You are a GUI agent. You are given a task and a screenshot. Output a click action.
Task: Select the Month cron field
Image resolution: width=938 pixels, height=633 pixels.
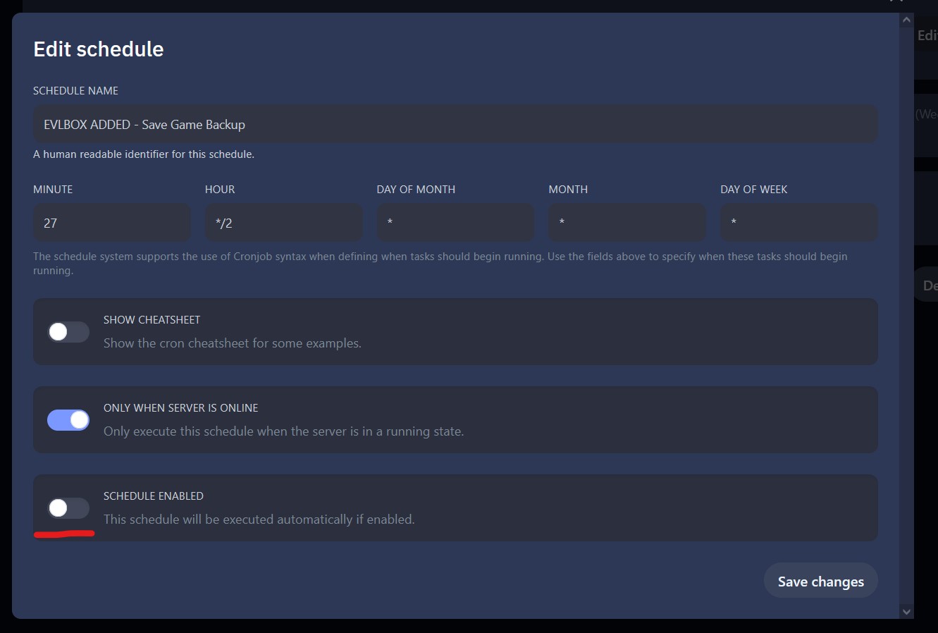626,222
